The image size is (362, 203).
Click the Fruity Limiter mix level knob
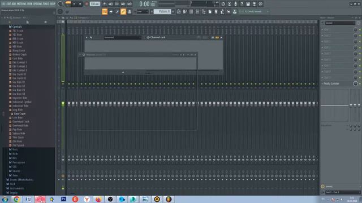point(355,84)
